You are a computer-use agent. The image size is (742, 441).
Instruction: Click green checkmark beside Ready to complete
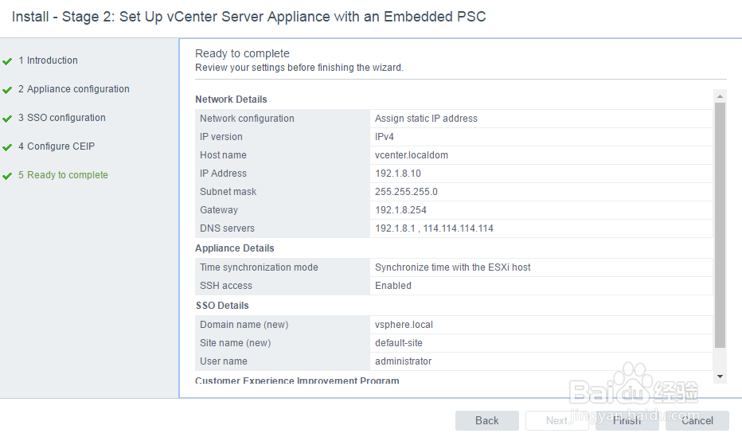pos(7,176)
